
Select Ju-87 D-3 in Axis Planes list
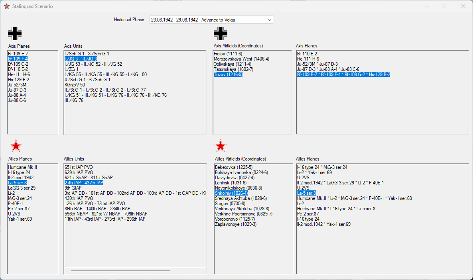pyautogui.click(x=17, y=90)
